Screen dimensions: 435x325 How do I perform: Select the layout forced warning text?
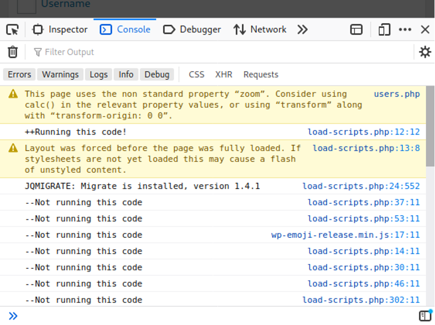[163, 159]
